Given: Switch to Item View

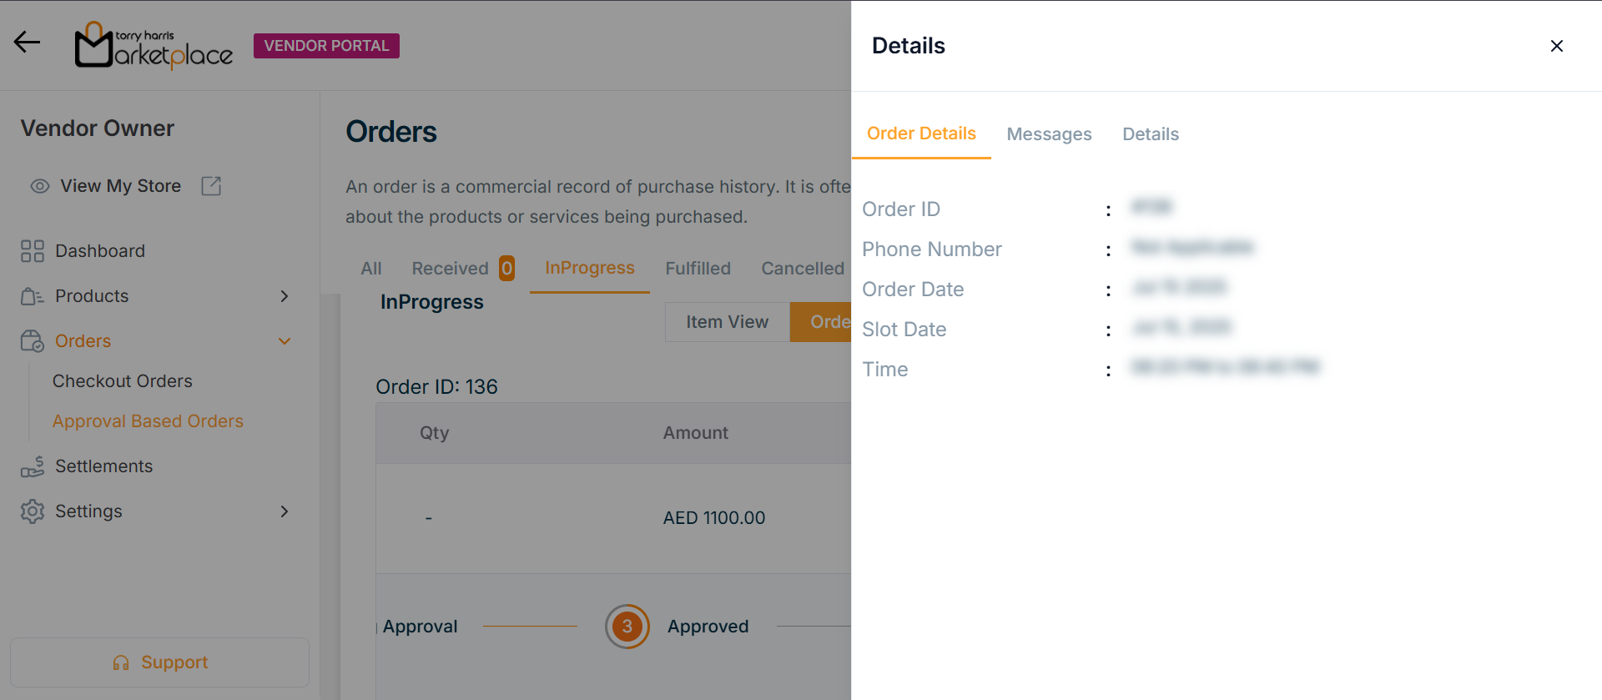Looking at the screenshot, I should tap(727, 322).
